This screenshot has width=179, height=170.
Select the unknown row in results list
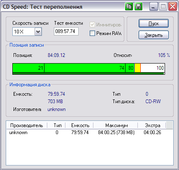90,132
